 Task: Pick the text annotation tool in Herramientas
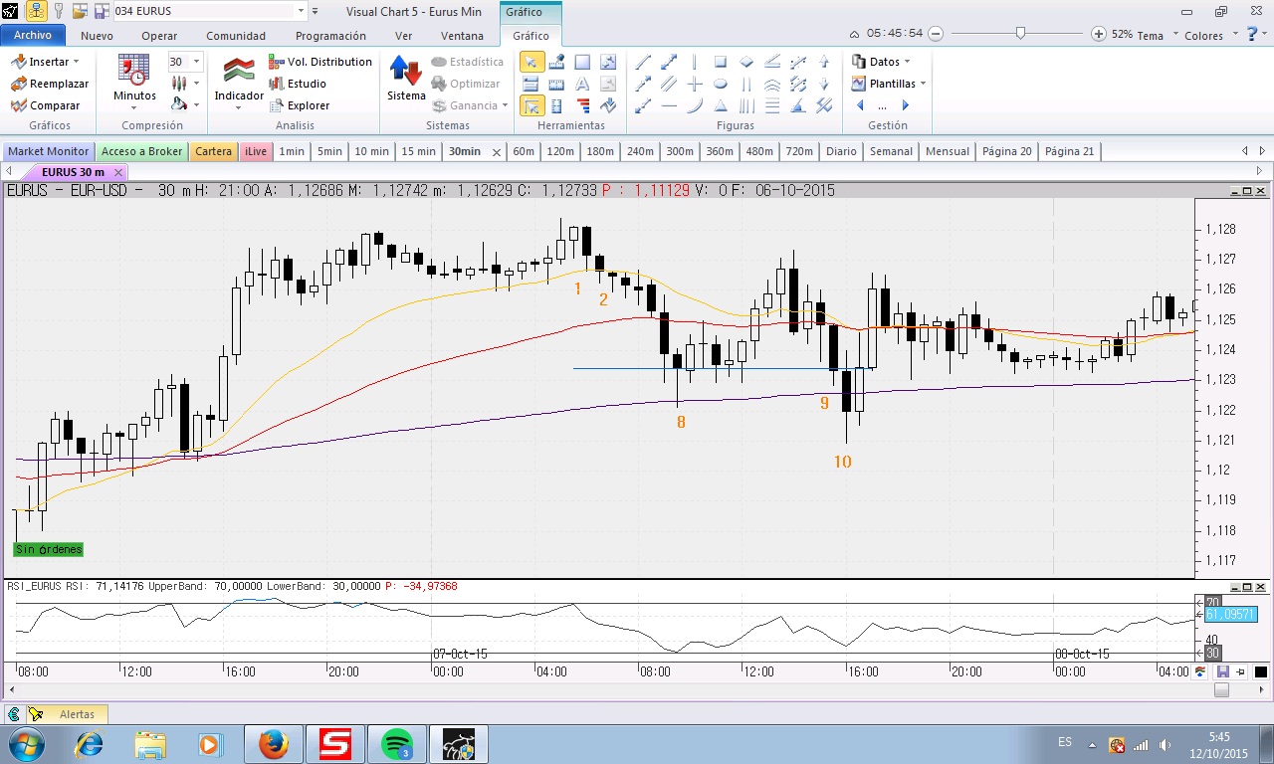click(x=582, y=84)
